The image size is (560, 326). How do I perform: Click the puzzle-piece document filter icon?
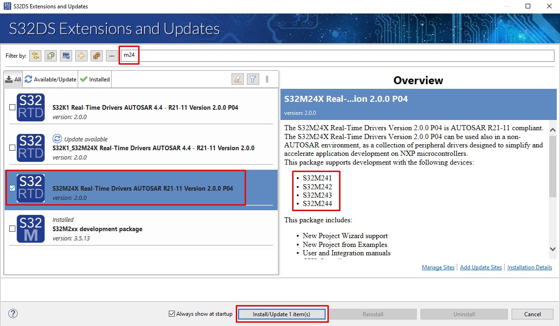[51, 56]
